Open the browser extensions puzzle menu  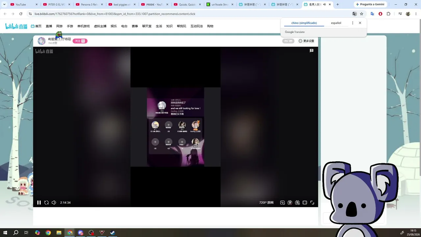pyautogui.click(x=388, y=14)
